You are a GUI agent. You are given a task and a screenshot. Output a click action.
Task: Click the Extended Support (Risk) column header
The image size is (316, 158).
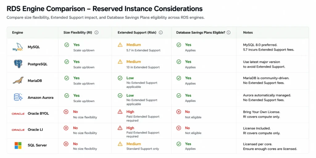coord(137,32)
